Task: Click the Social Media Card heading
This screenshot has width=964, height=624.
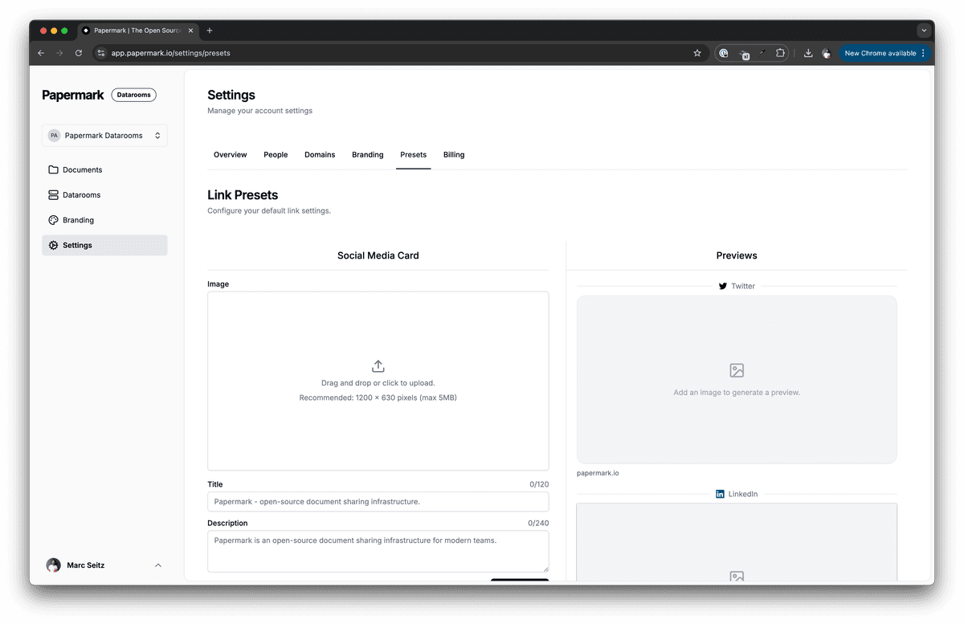Action: (x=378, y=255)
